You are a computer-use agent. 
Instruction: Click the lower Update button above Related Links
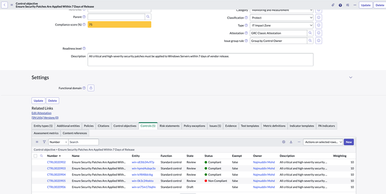point(38,101)
